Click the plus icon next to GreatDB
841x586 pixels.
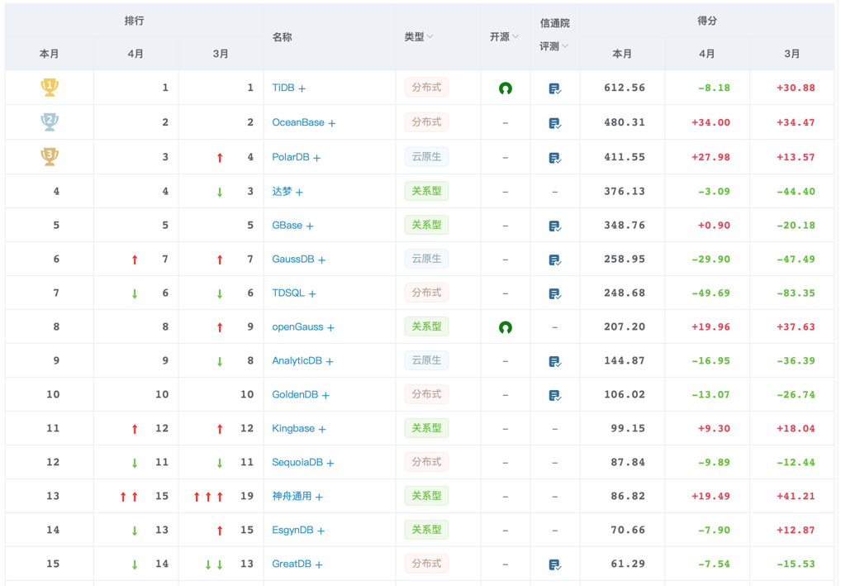click(319, 565)
